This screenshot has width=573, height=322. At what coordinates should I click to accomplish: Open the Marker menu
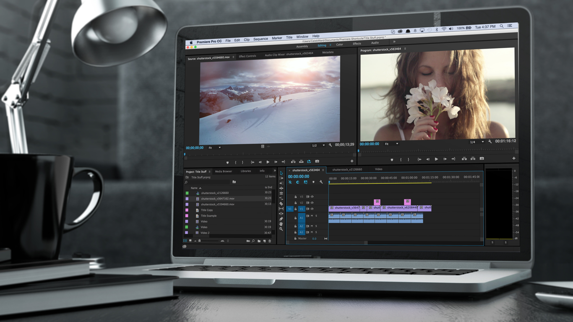(277, 38)
